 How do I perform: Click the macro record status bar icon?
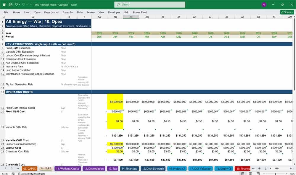coord(13,174)
